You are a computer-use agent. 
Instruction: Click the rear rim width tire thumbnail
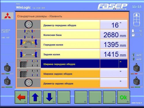click(x=29, y=73)
